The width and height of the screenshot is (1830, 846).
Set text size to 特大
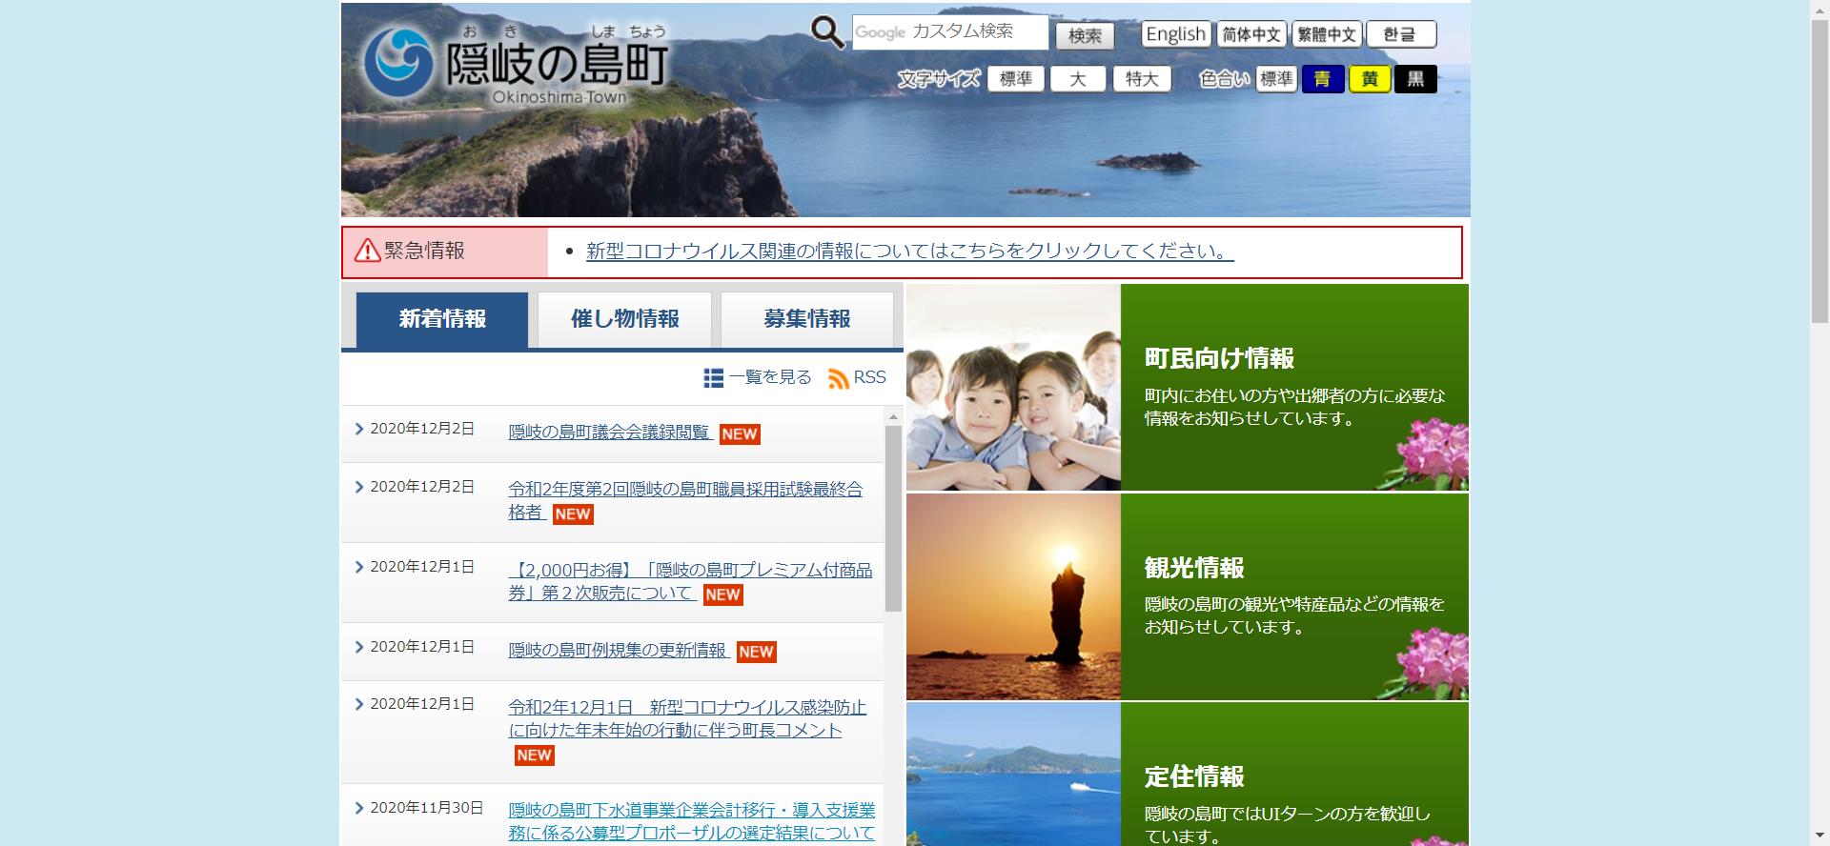point(1142,79)
